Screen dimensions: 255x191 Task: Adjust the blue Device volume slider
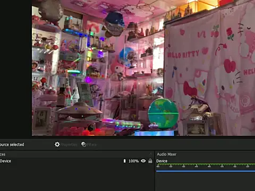[206, 171]
